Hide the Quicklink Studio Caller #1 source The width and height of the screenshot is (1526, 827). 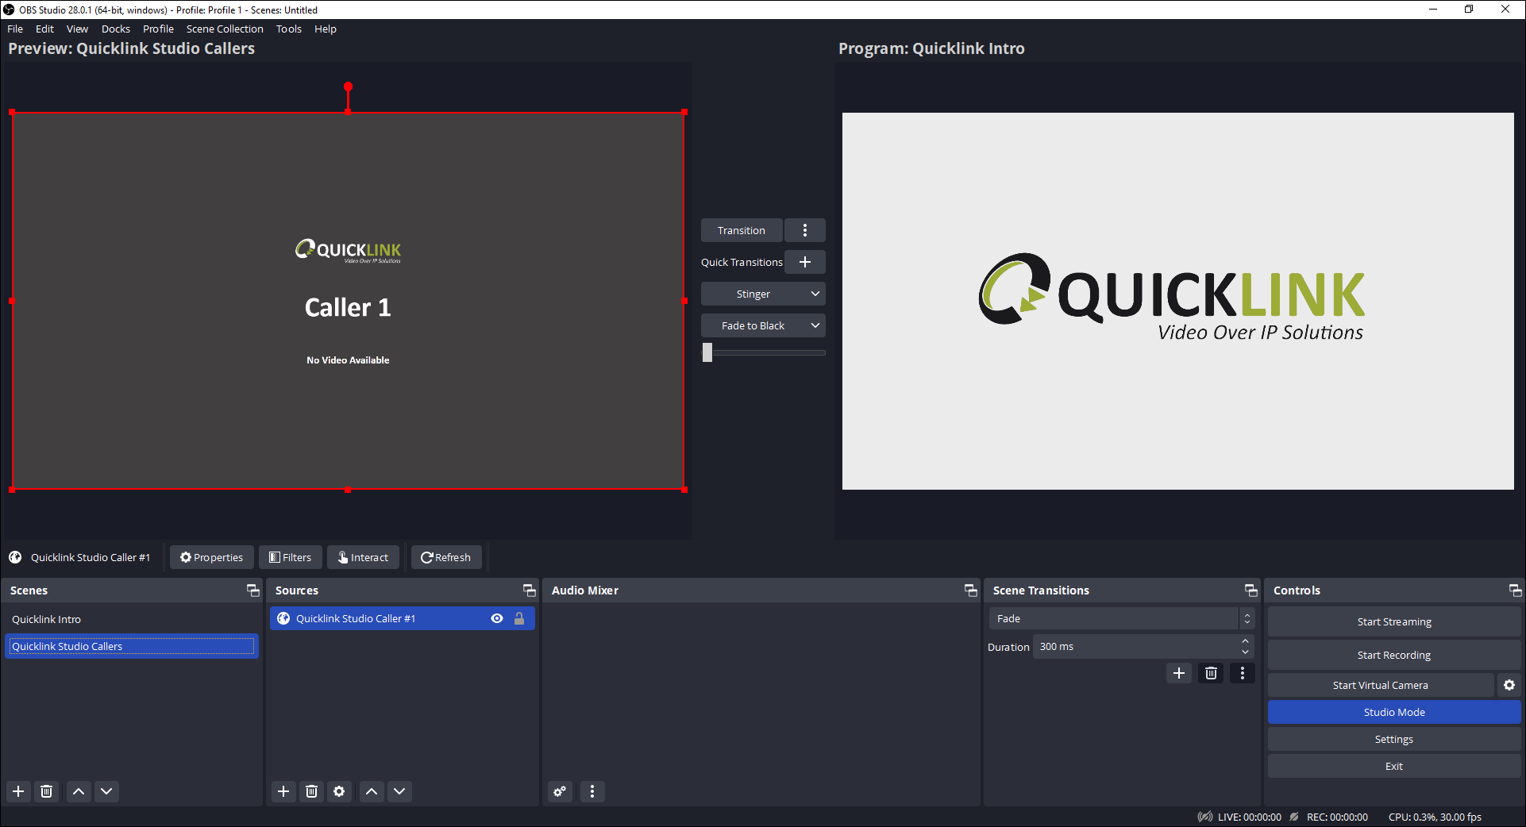[497, 618]
